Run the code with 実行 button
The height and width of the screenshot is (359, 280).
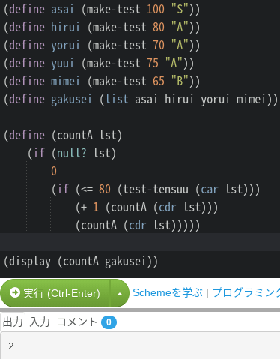click(55, 293)
